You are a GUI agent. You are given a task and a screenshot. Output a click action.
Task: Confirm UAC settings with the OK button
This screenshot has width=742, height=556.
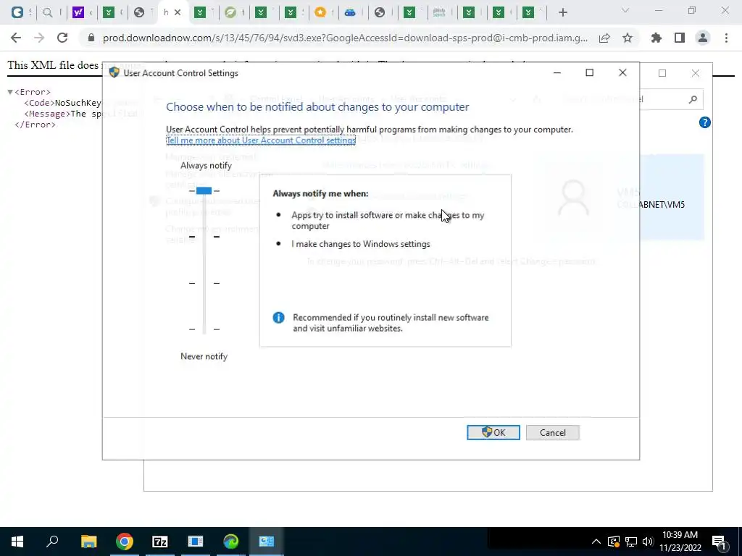[493, 433]
